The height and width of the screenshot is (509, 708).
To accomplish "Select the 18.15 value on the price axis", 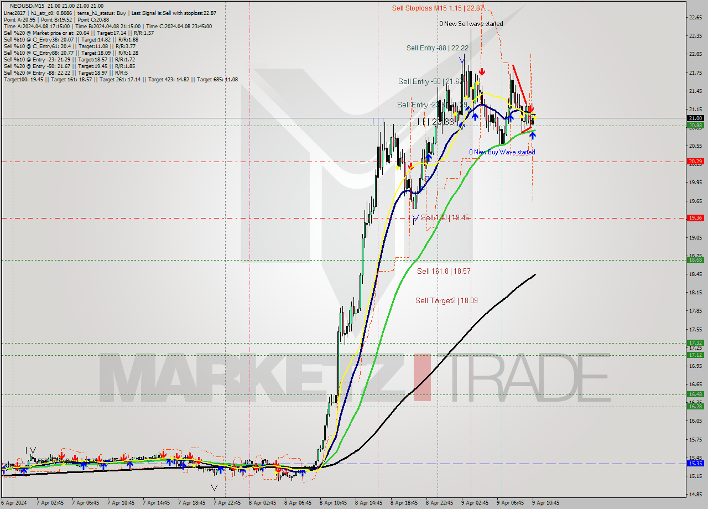I will pyautogui.click(x=695, y=293).
